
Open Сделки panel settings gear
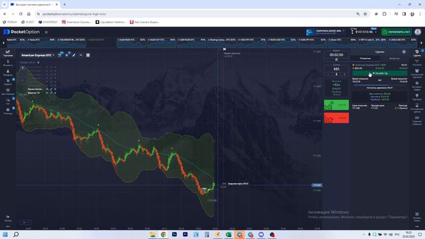pos(404,52)
